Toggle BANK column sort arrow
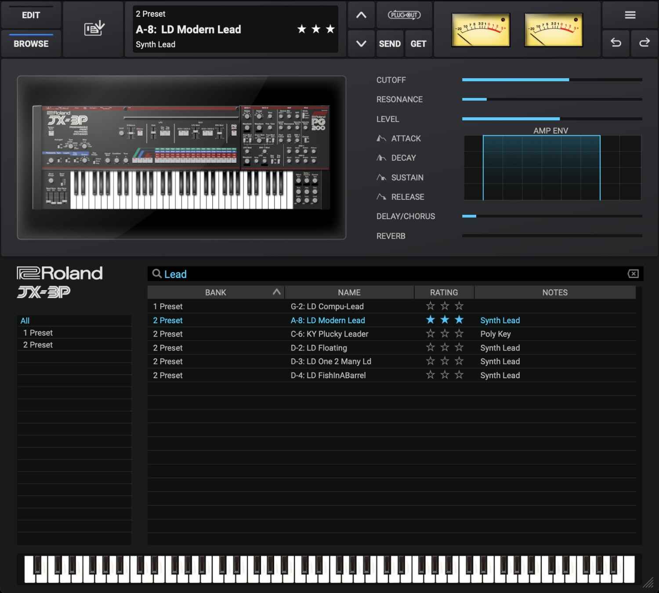The image size is (659, 593). (276, 292)
